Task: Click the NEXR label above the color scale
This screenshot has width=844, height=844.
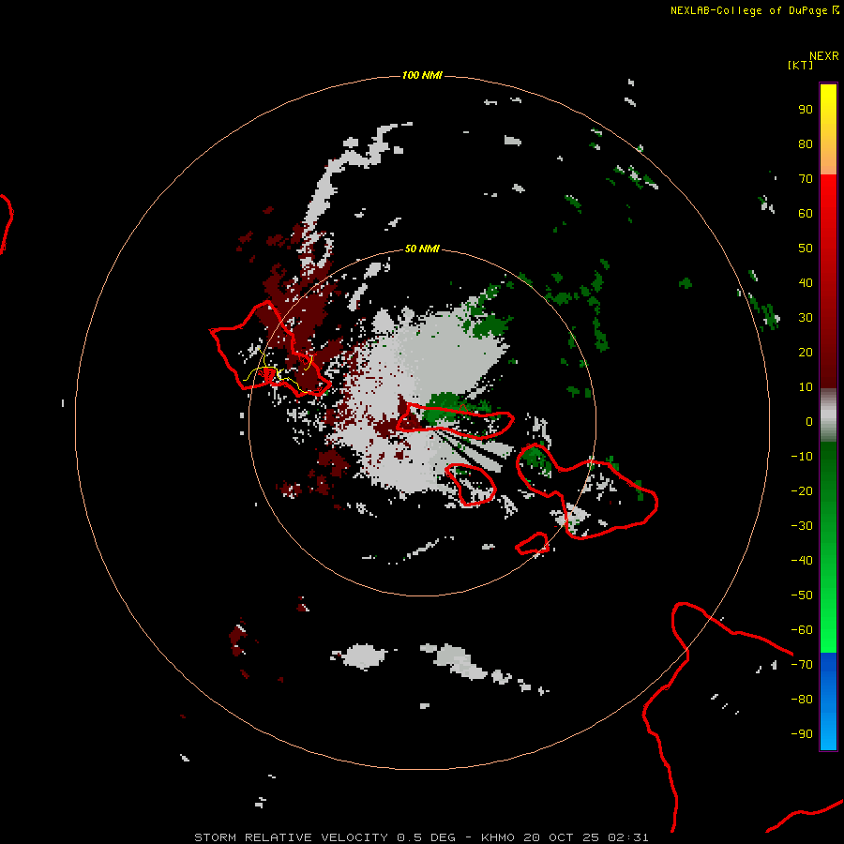Action: (823, 56)
